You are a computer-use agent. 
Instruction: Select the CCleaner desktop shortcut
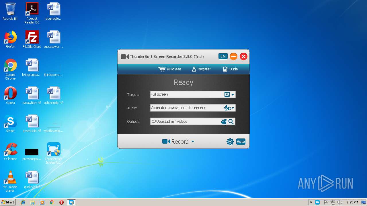(x=10, y=152)
